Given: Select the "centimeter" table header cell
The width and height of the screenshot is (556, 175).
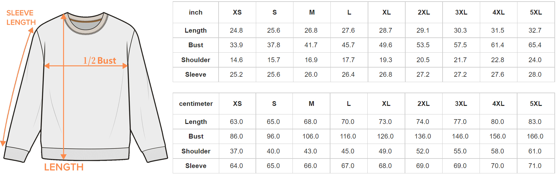Looking at the screenshot, I should [196, 104].
